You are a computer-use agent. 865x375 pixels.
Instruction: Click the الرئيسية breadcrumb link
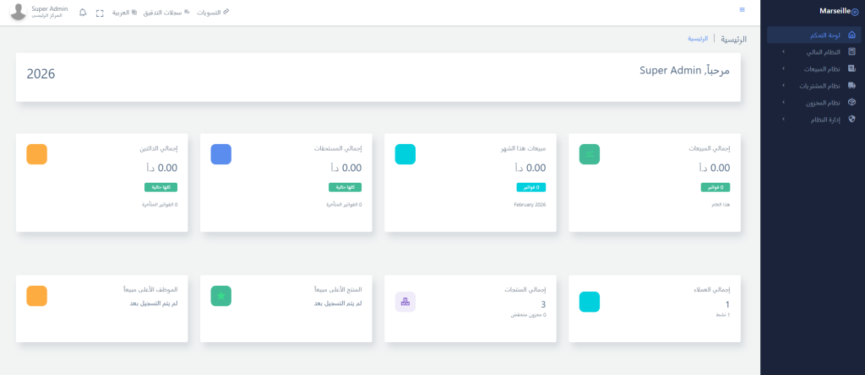[x=697, y=39]
